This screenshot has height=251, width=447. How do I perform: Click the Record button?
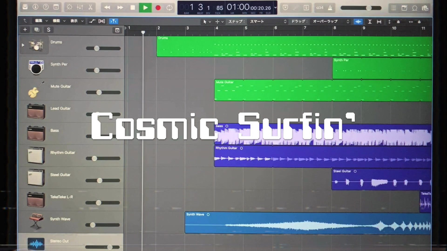click(158, 8)
